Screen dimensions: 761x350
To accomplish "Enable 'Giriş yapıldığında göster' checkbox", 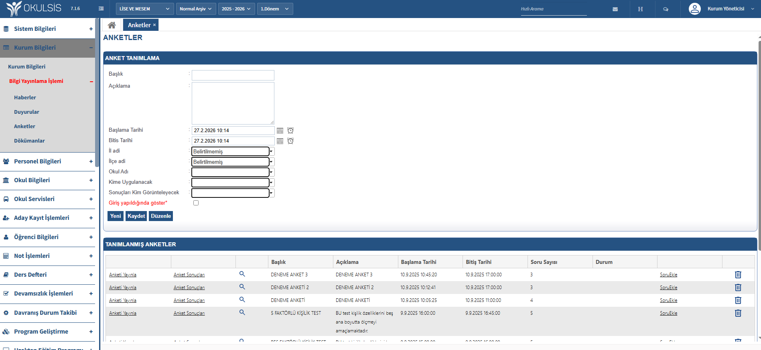I will click(196, 203).
